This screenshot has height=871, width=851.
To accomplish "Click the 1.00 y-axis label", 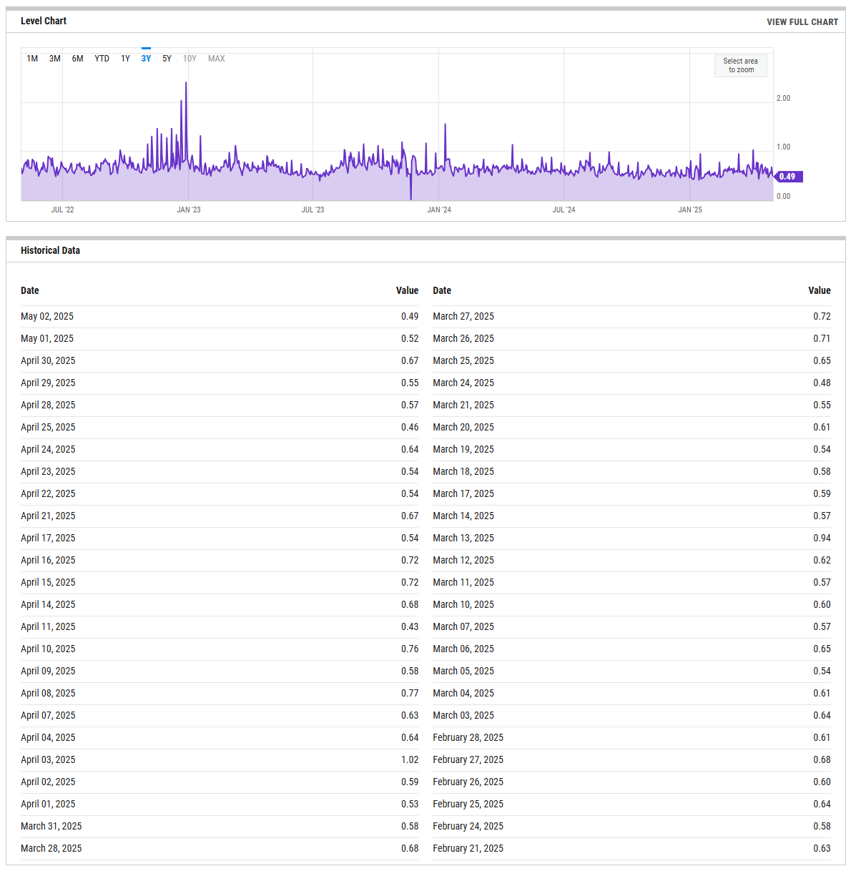I will pos(784,147).
